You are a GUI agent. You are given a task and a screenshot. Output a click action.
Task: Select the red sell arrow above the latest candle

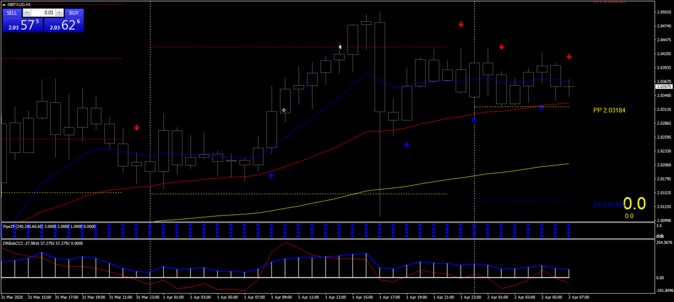pyautogui.click(x=570, y=56)
